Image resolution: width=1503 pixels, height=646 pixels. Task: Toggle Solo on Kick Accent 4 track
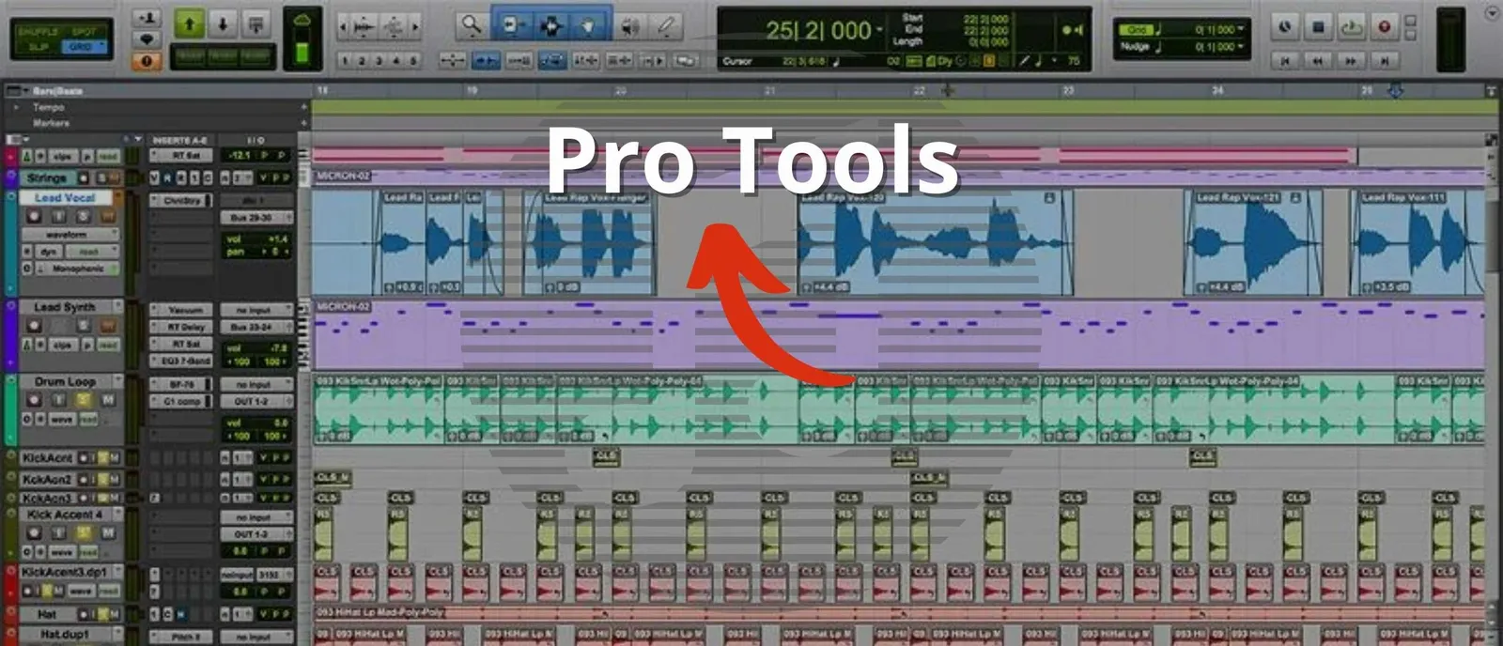click(x=83, y=532)
